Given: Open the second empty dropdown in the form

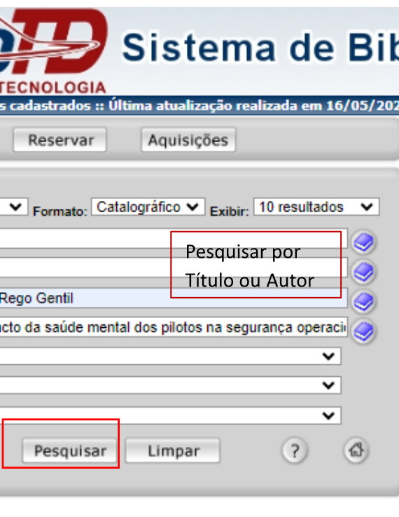Looking at the screenshot, I should pos(170,385).
